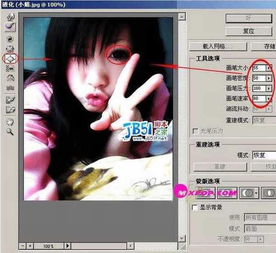Click the third mask option icon with dropdown arrow
This screenshot has width=276, height=253.
pos(249,193)
